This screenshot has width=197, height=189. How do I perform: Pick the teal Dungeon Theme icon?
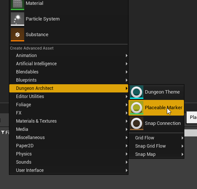137,92
